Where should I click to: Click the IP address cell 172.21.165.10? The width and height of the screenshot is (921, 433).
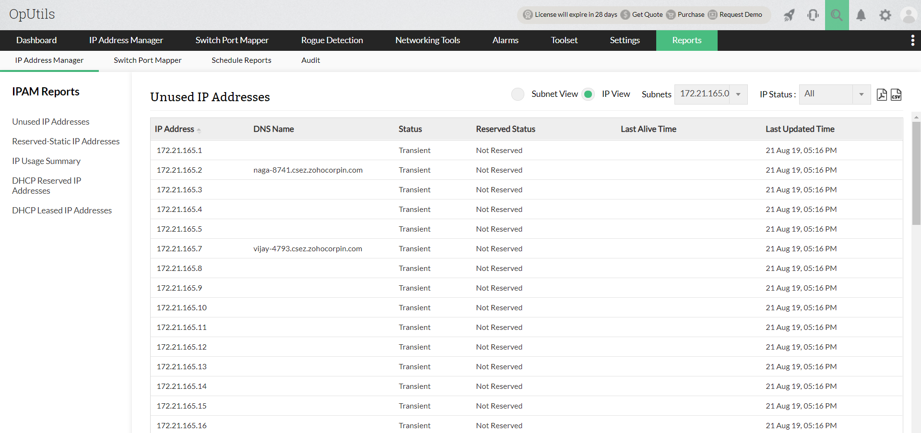click(182, 308)
